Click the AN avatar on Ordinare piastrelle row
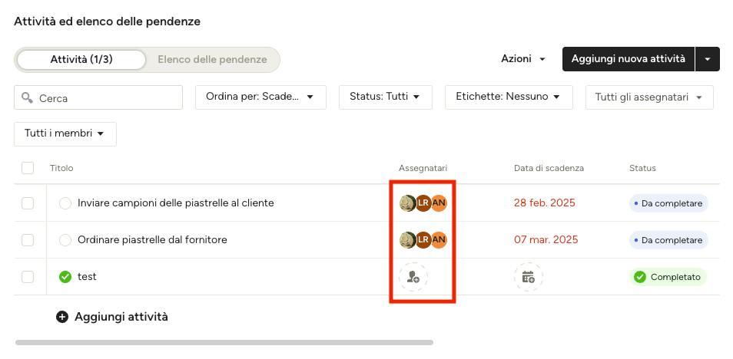Viewport: 733px width, 359px height. [x=439, y=240]
